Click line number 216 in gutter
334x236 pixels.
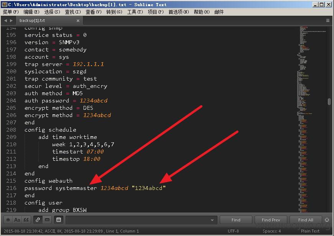(x=11, y=188)
